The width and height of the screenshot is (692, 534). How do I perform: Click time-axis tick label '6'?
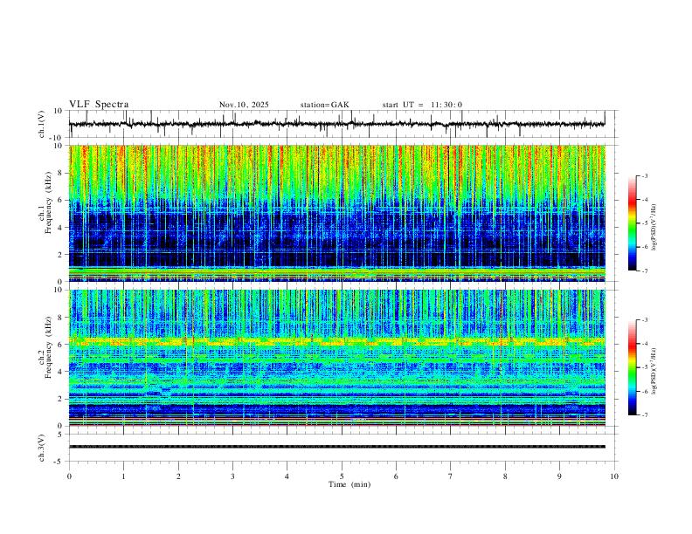click(396, 476)
